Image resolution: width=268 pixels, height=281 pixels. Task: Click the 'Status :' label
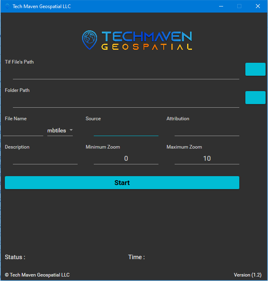[x=15, y=257]
